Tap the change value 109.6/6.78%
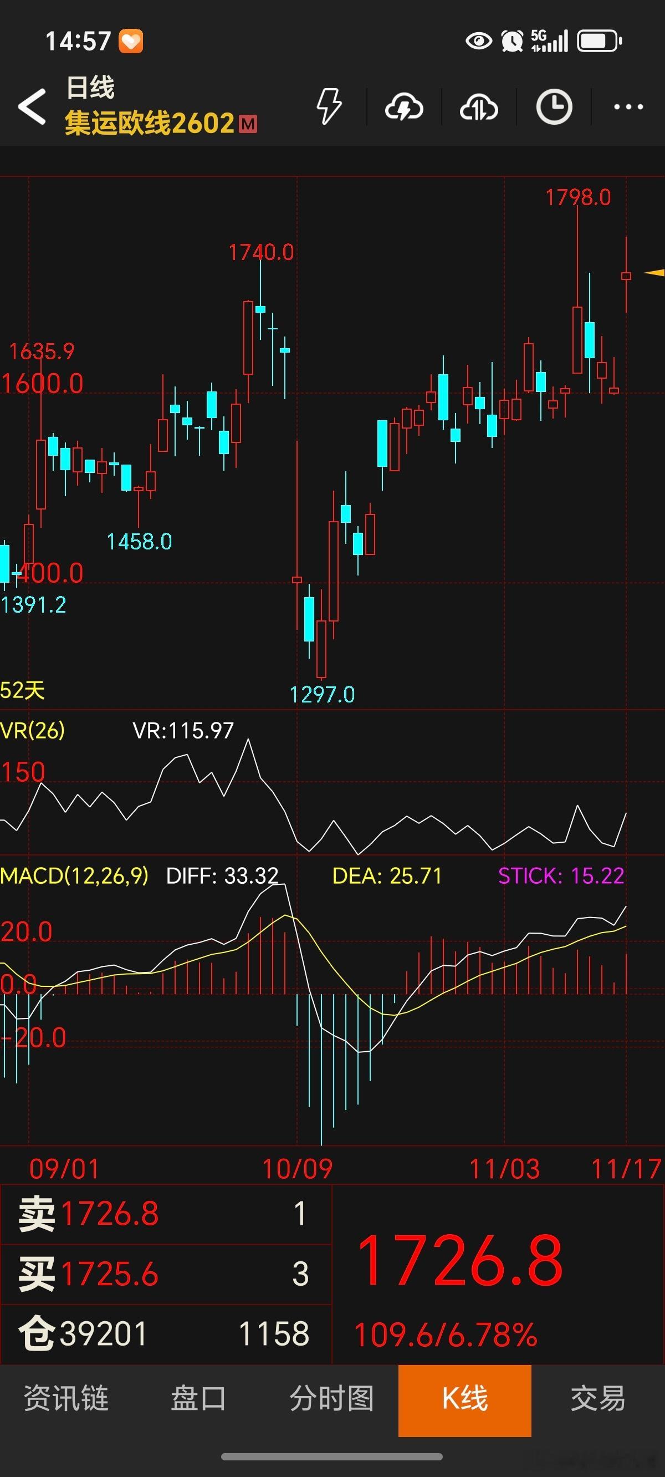The image size is (665, 1477). 446,1336
